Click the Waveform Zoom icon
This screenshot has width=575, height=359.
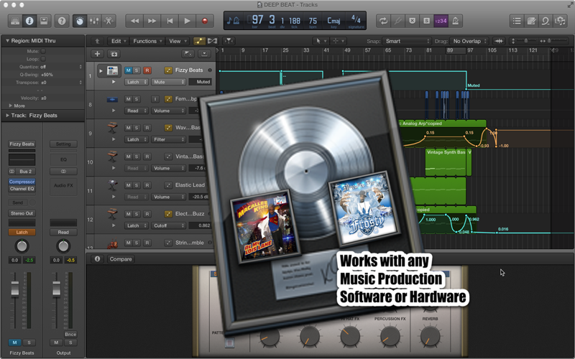499,41
